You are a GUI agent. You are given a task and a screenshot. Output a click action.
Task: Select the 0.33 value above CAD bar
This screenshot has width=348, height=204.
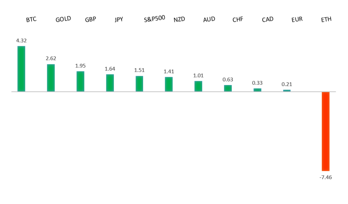(x=257, y=83)
